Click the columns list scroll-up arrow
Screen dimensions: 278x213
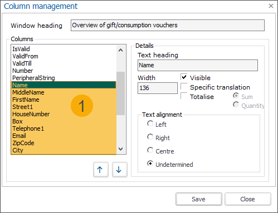pos(121,50)
